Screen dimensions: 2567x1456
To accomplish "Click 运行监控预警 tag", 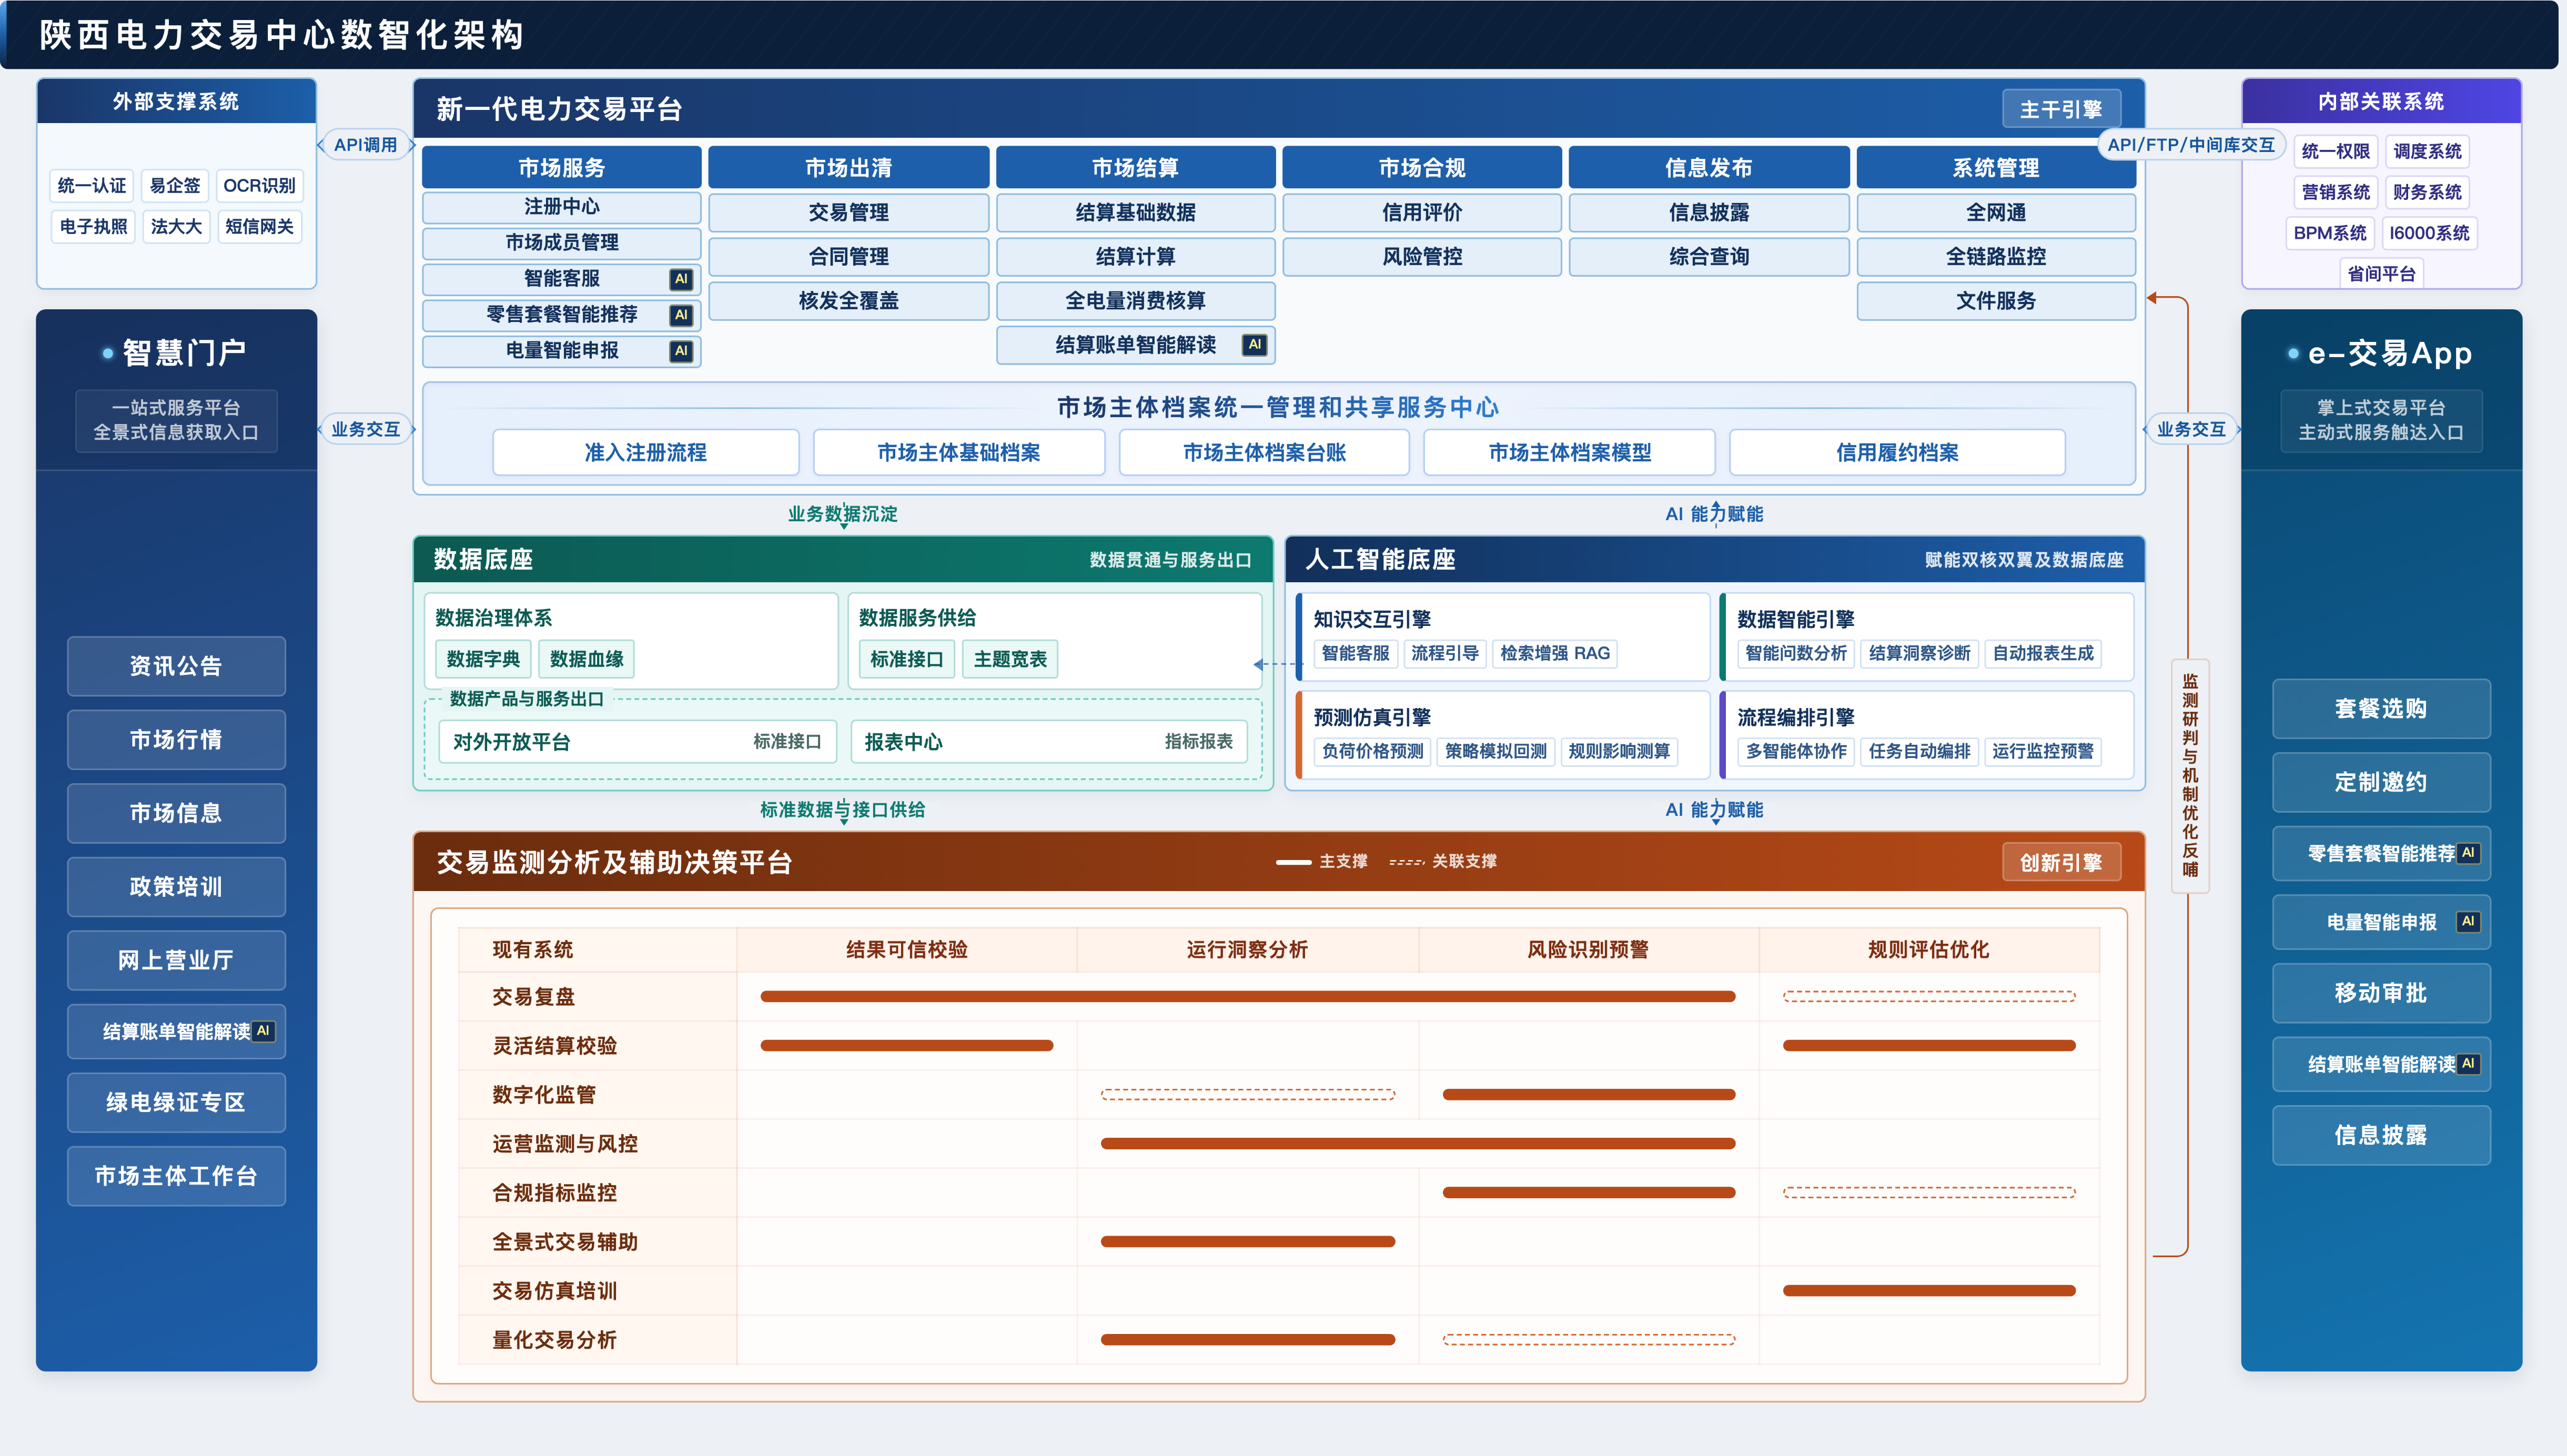I will [2043, 752].
